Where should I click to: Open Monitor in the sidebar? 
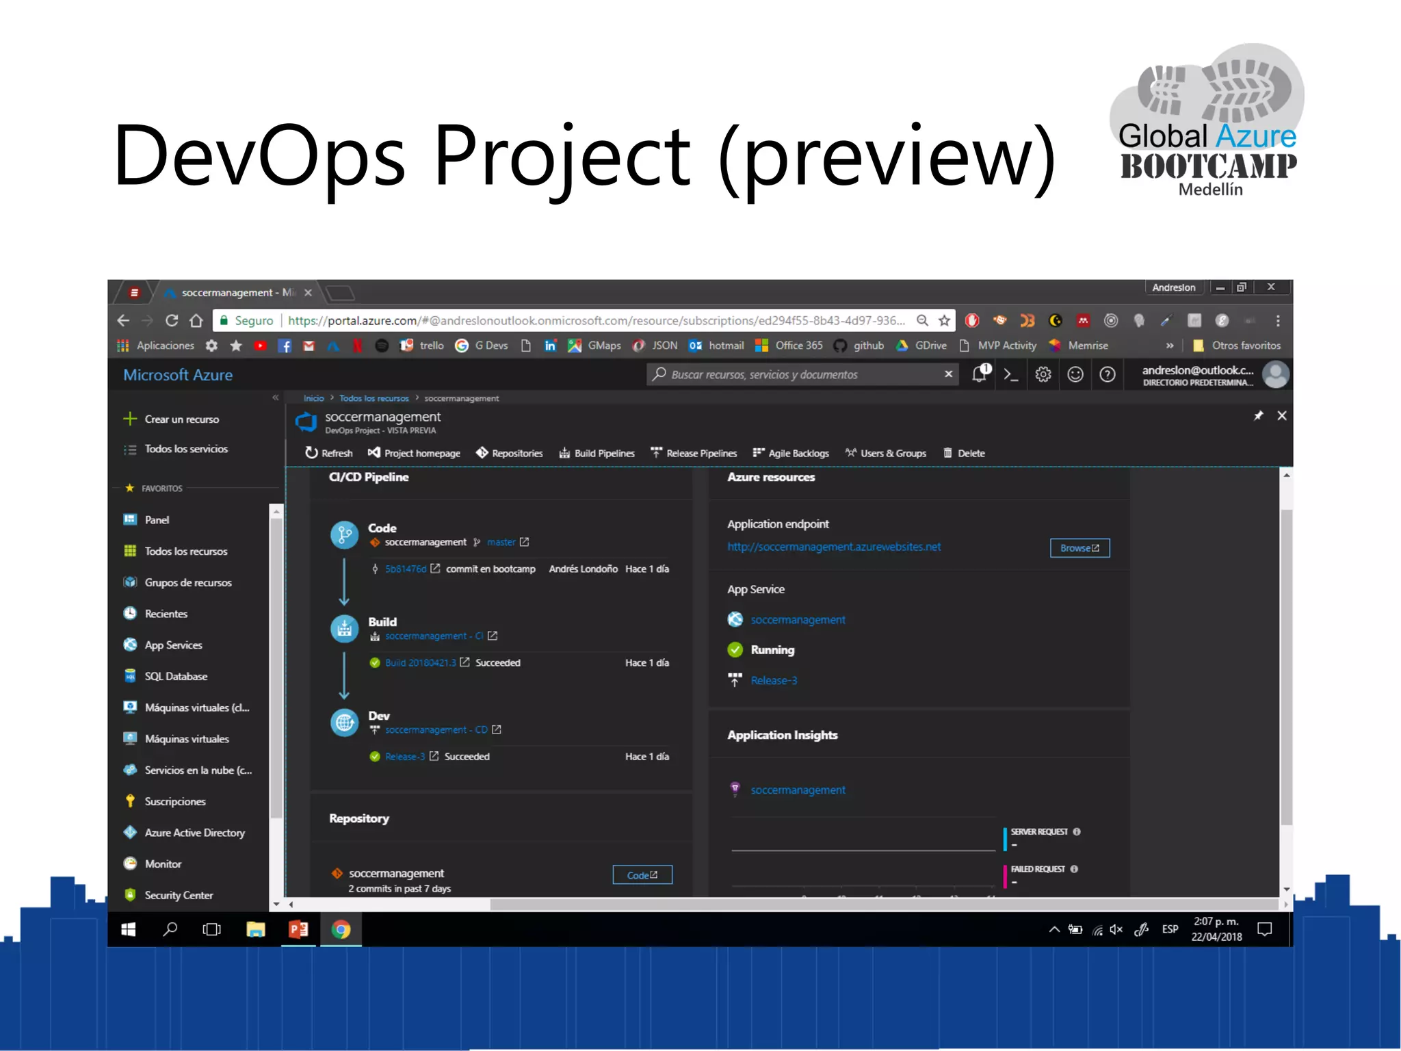152,864
